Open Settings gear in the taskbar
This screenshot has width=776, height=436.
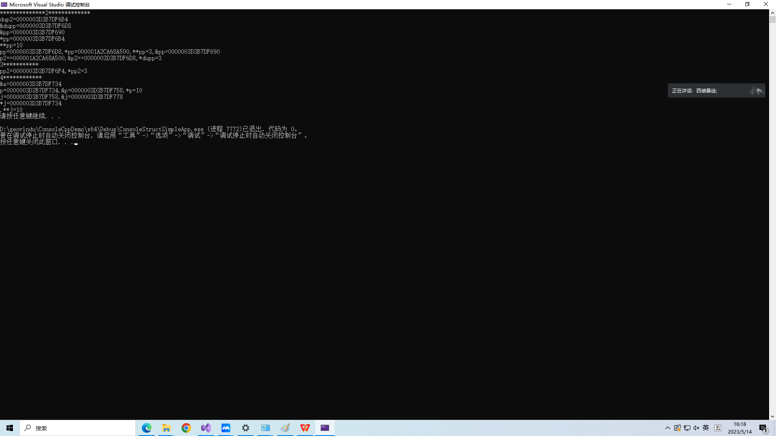coord(246,428)
